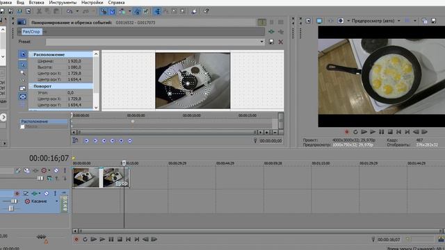Select the Расположение keyframe row
This screenshot has height=250, width=445.
pyautogui.click(x=44, y=122)
